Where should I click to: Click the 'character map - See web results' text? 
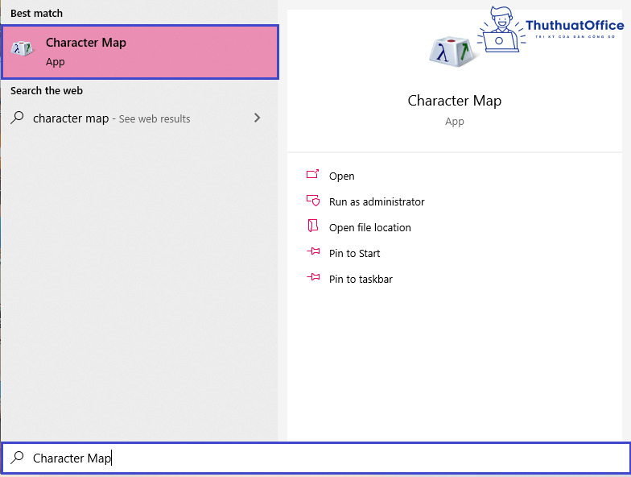tap(111, 118)
